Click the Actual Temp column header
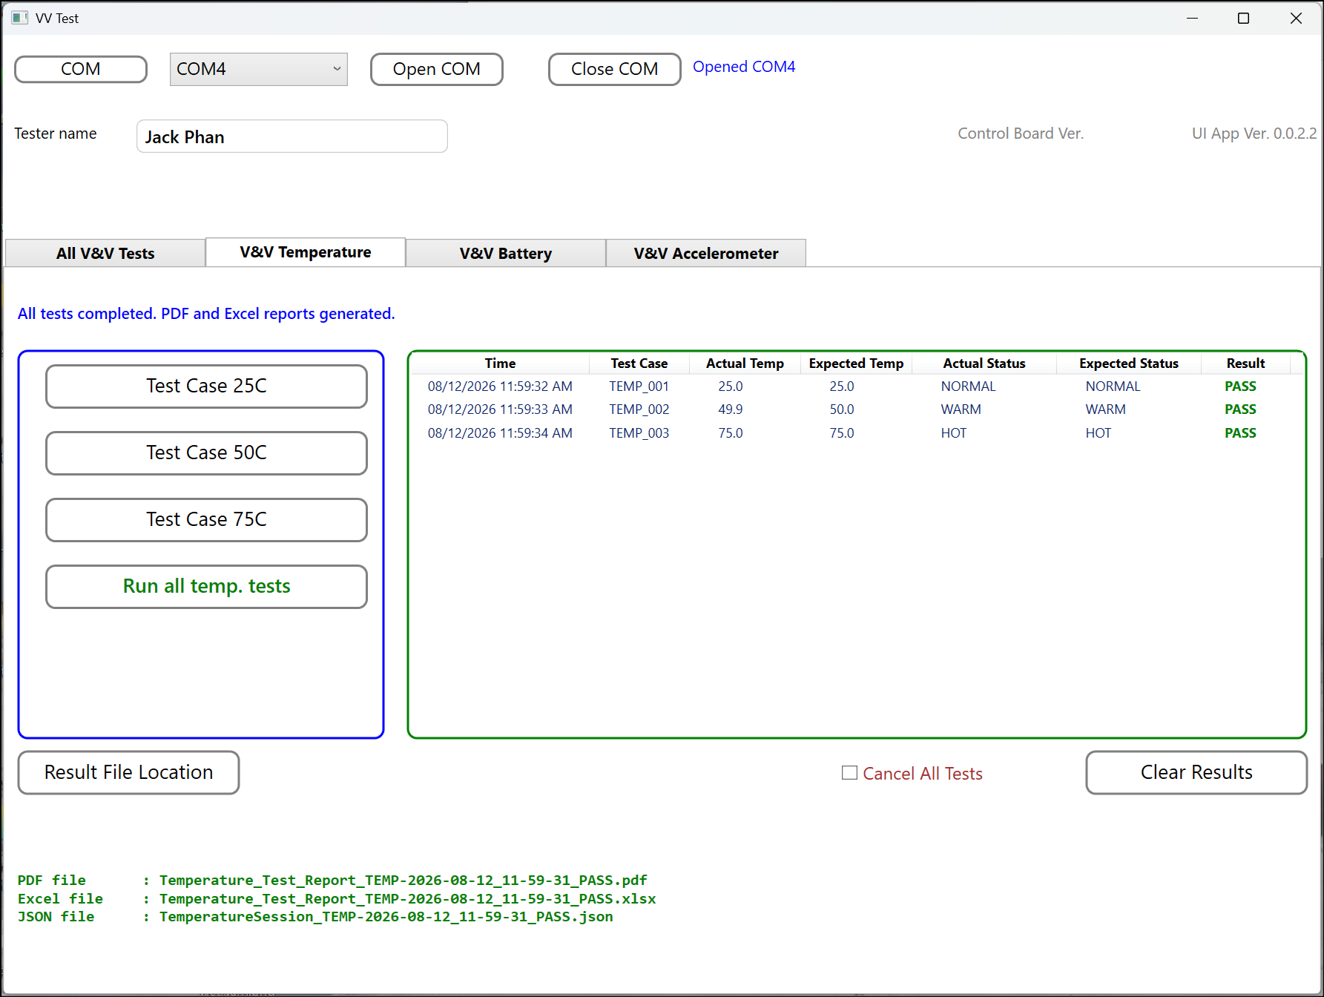 (x=745, y=363)
